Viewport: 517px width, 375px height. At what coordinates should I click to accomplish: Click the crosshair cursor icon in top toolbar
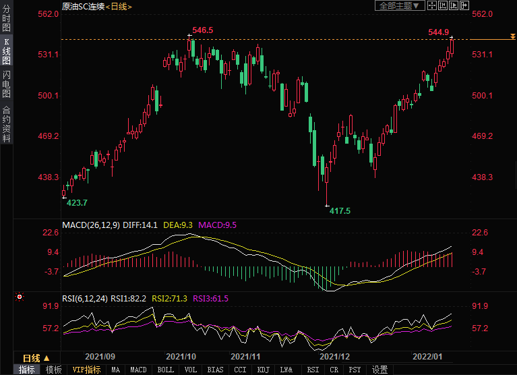(x=431, y=6)
